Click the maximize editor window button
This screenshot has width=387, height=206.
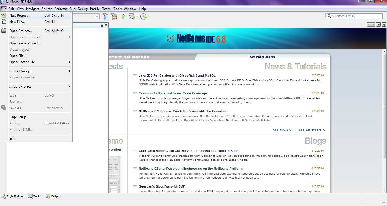tap(384, 25)
